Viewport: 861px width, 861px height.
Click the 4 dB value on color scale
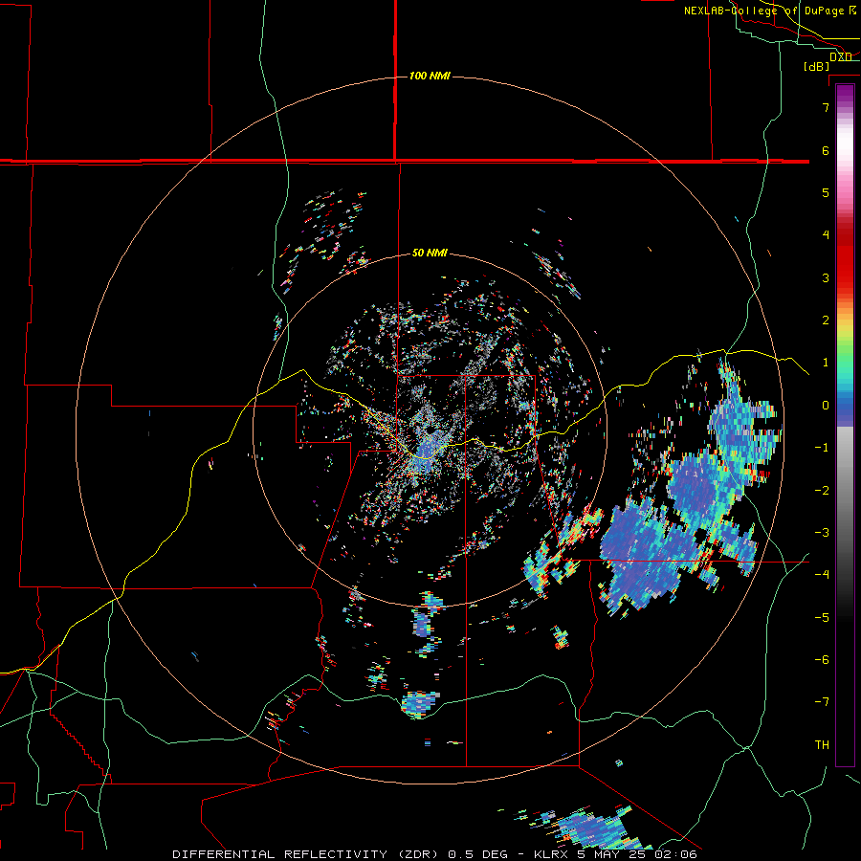point(826,235)
